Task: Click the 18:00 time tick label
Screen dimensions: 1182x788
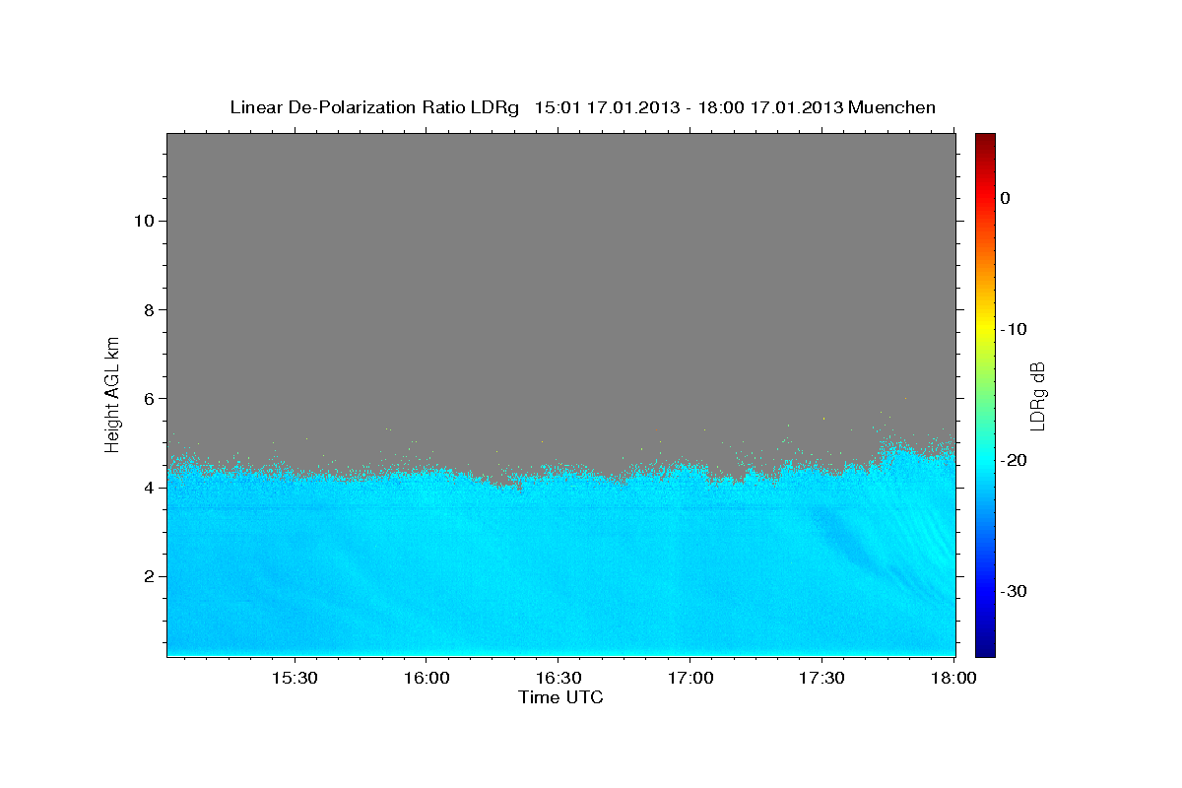Action: (x=953, y=679)
